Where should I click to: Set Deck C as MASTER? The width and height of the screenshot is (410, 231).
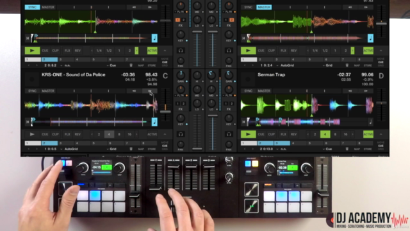[x=48, y=91]
